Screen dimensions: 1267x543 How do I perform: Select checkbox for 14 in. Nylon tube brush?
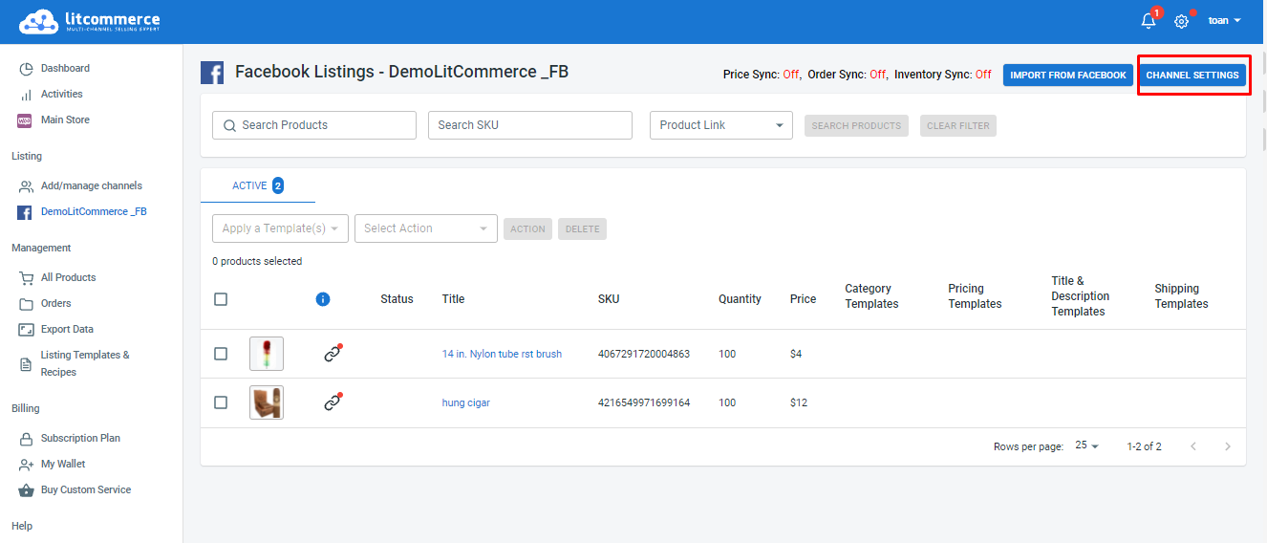[x=221, y=354]
